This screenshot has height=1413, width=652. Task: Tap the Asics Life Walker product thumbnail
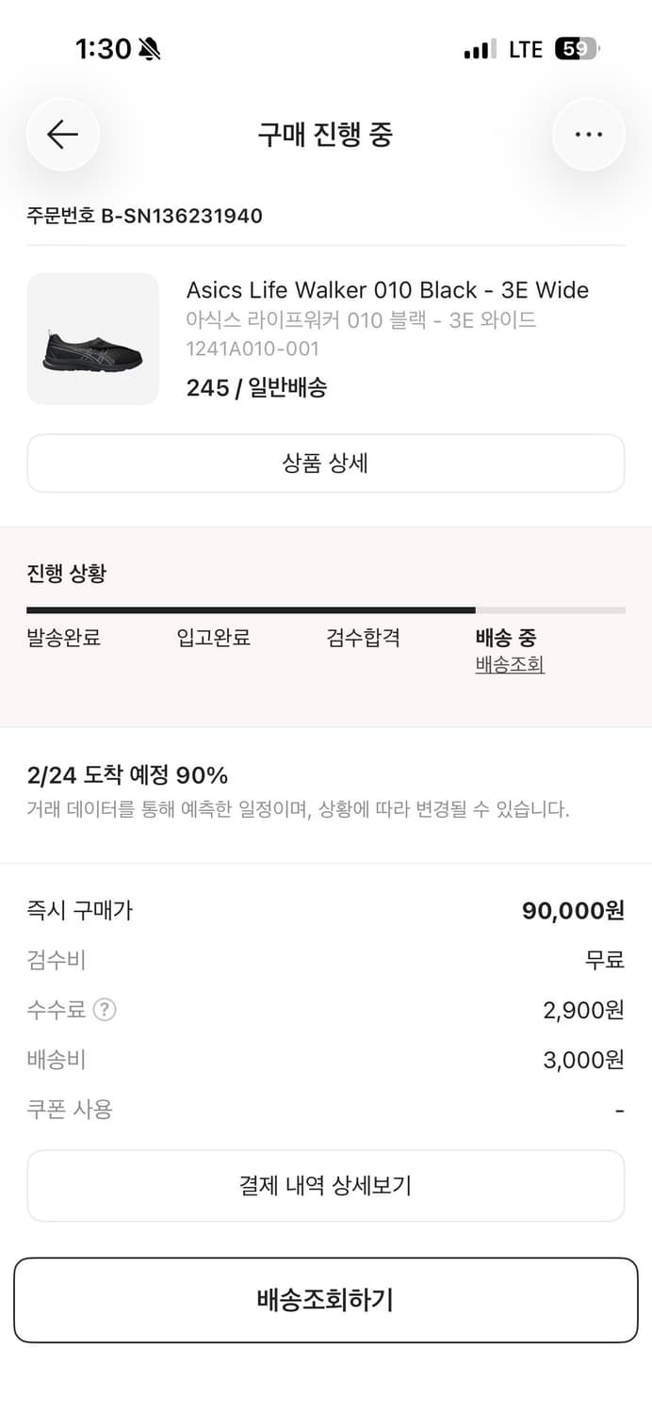tap(92, 339)
